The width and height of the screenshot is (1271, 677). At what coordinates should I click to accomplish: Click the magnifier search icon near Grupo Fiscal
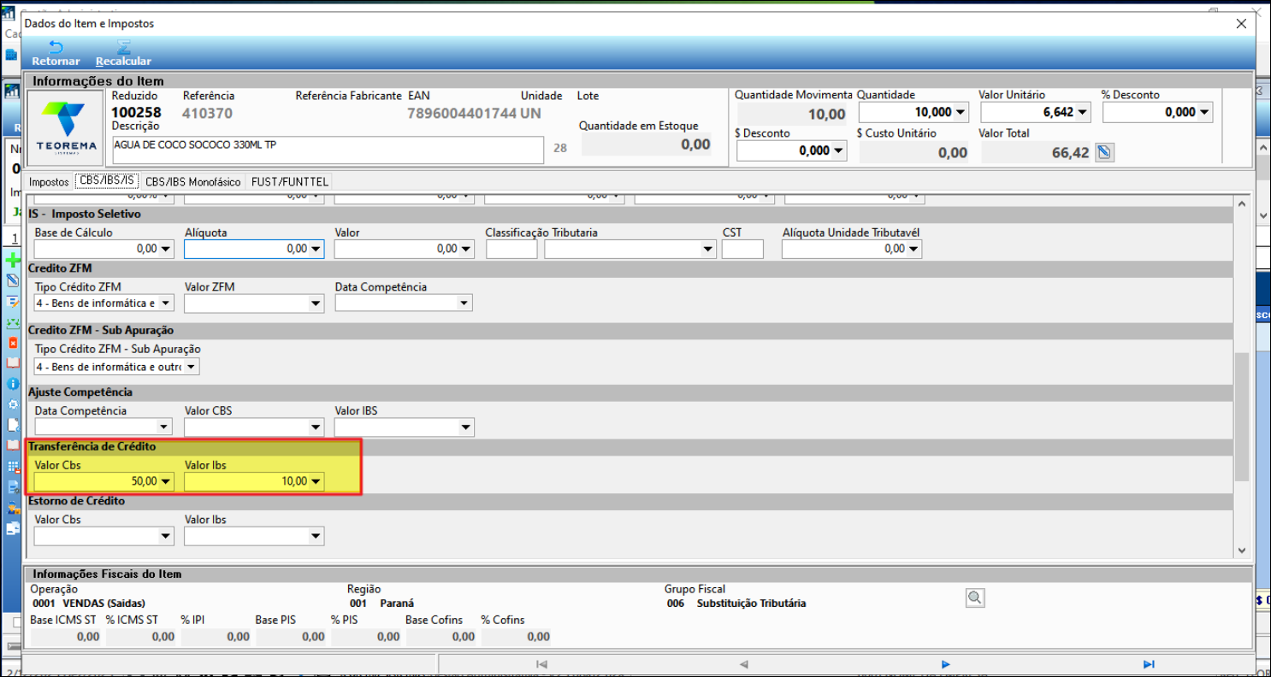click(975, 598)
